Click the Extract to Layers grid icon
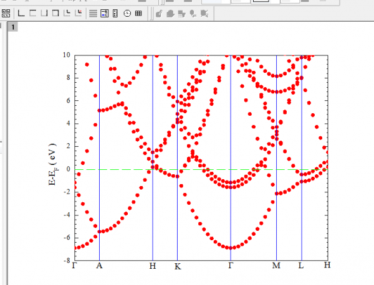 click(x=6, y=13)
